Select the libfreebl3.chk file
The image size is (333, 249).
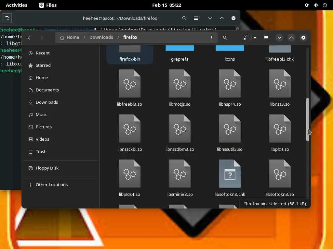(x=280, y=54)
